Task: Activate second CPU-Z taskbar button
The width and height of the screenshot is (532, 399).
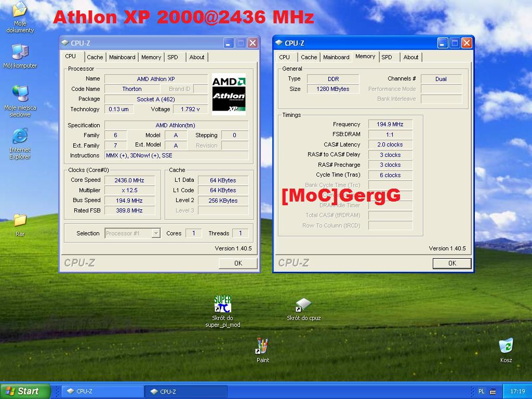Action: coord(187,391)
